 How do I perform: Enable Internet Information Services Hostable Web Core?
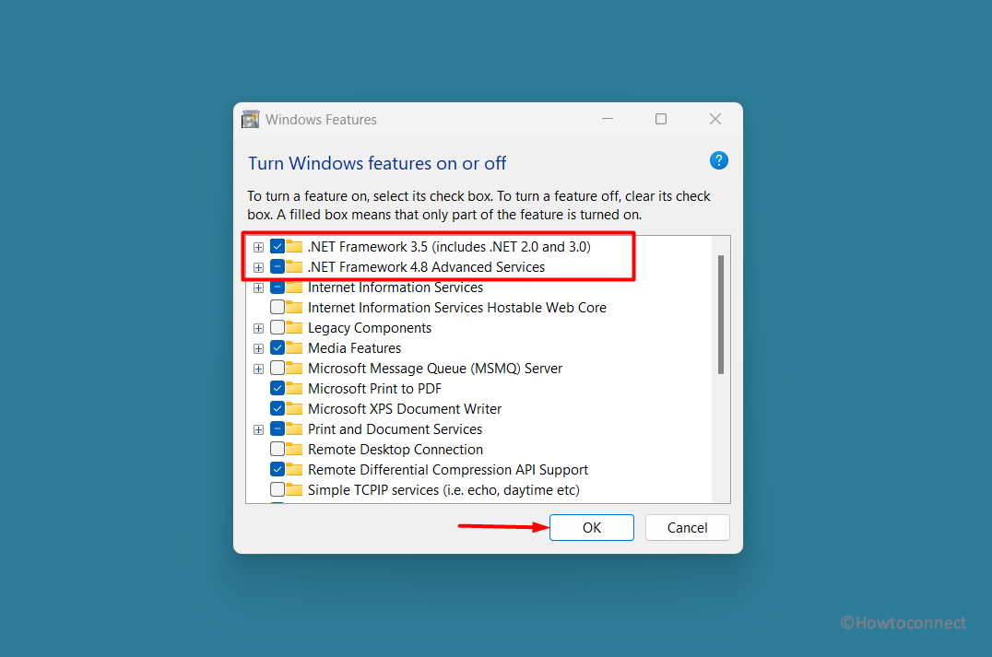pos(278,308)
